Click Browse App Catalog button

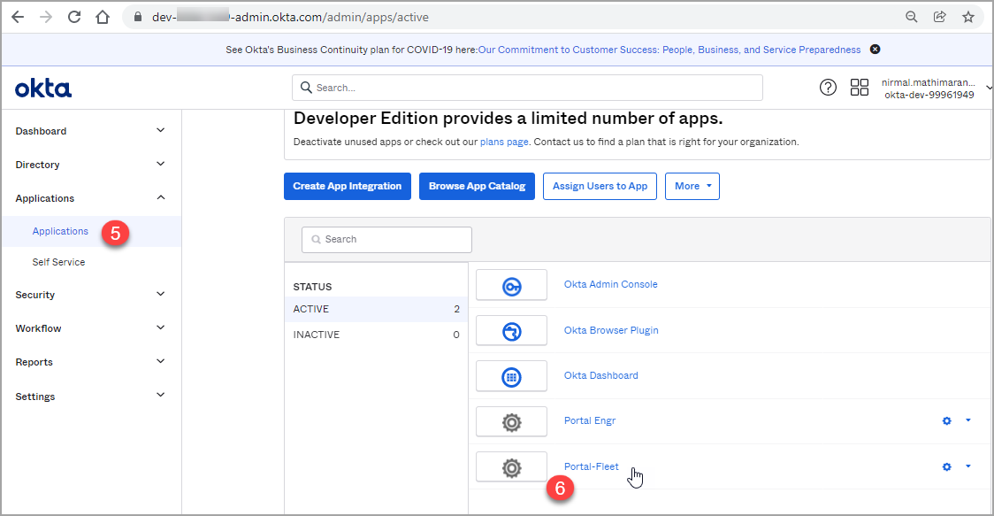point(477,186)
